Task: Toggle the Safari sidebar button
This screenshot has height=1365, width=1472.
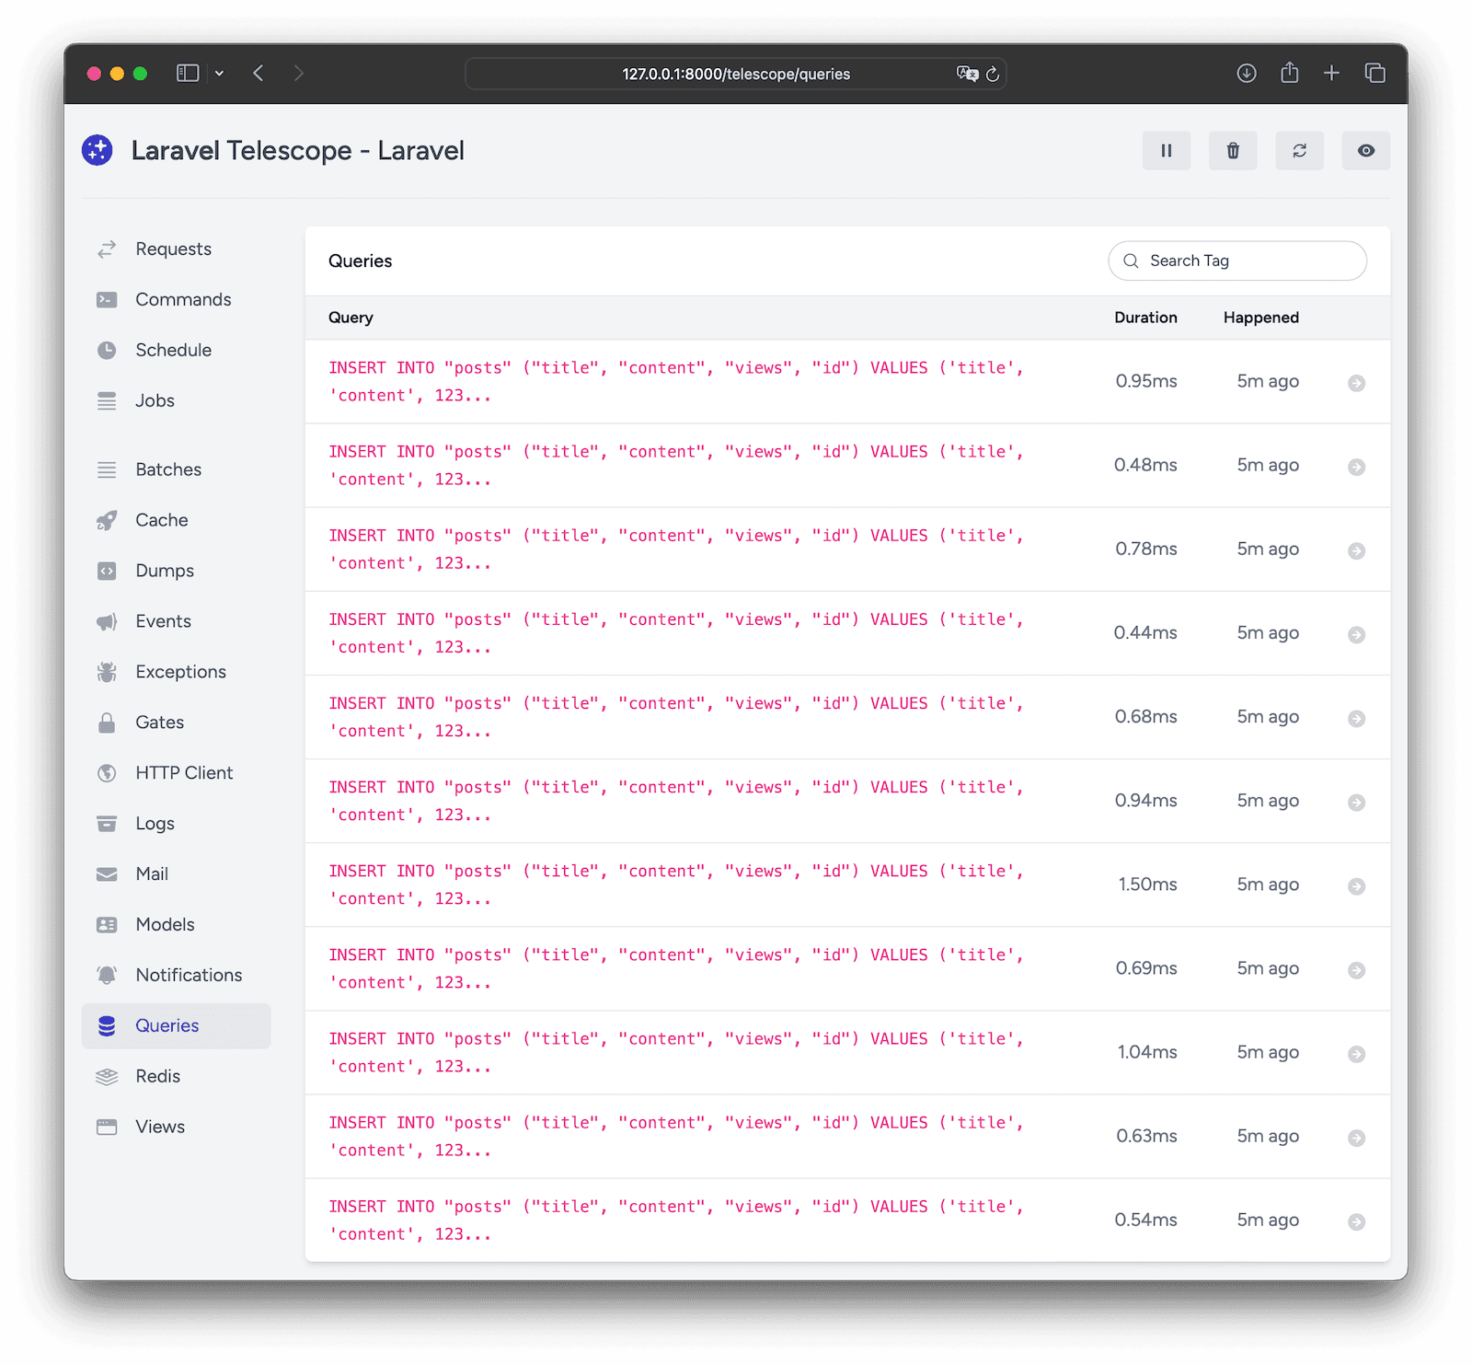Action: point(188,73)
